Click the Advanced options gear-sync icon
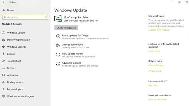 click(58, 64)
